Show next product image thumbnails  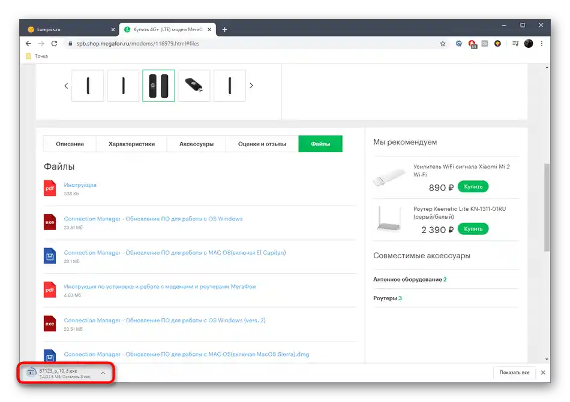click(251, 86)
